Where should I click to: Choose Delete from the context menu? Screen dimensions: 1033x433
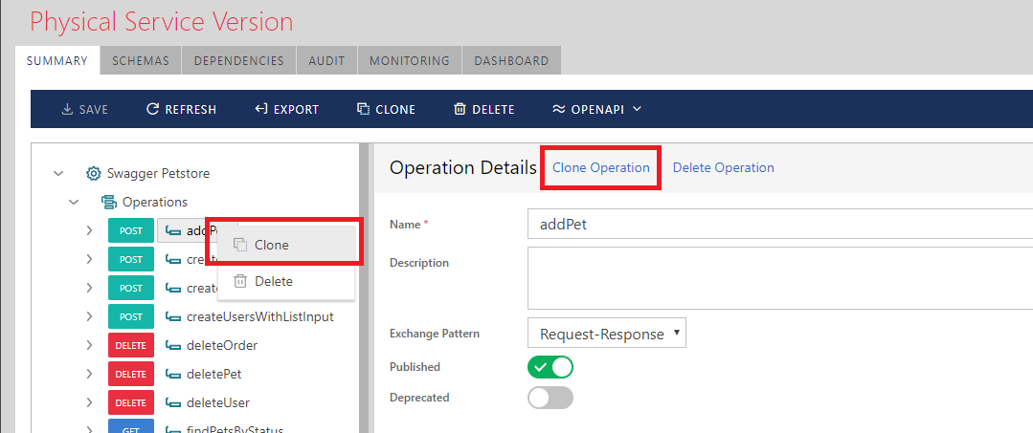point(273,281)
